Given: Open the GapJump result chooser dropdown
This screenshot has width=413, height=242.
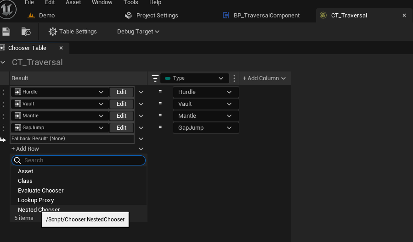Looking at the screenshot, I should pos(60,128).
